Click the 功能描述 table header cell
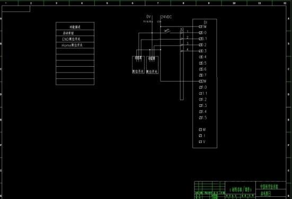 (75, 26)
